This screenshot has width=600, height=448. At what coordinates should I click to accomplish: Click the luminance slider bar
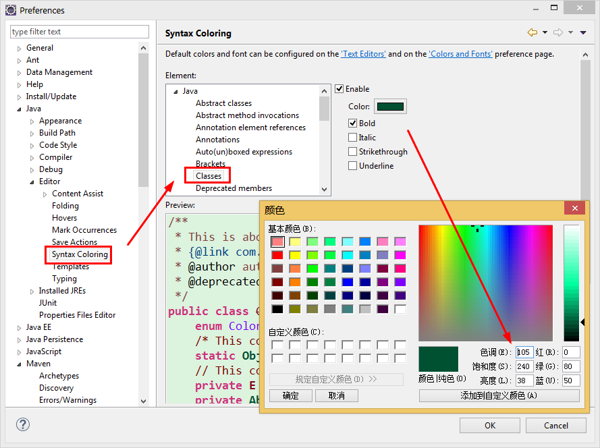[x=571, y=283]
